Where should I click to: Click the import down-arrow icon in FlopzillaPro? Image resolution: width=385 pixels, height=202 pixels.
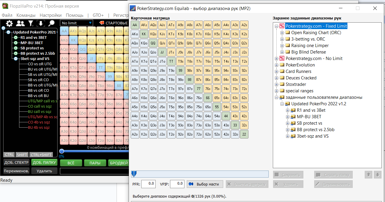coord(41,24)
